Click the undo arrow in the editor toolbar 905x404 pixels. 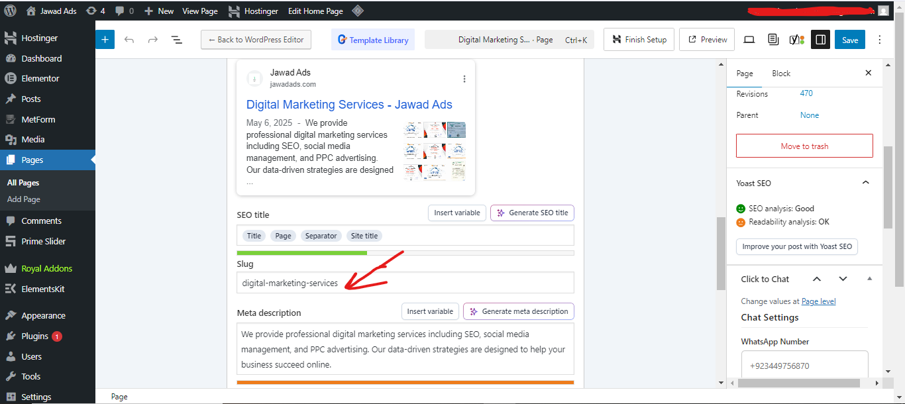coord(129,40)
